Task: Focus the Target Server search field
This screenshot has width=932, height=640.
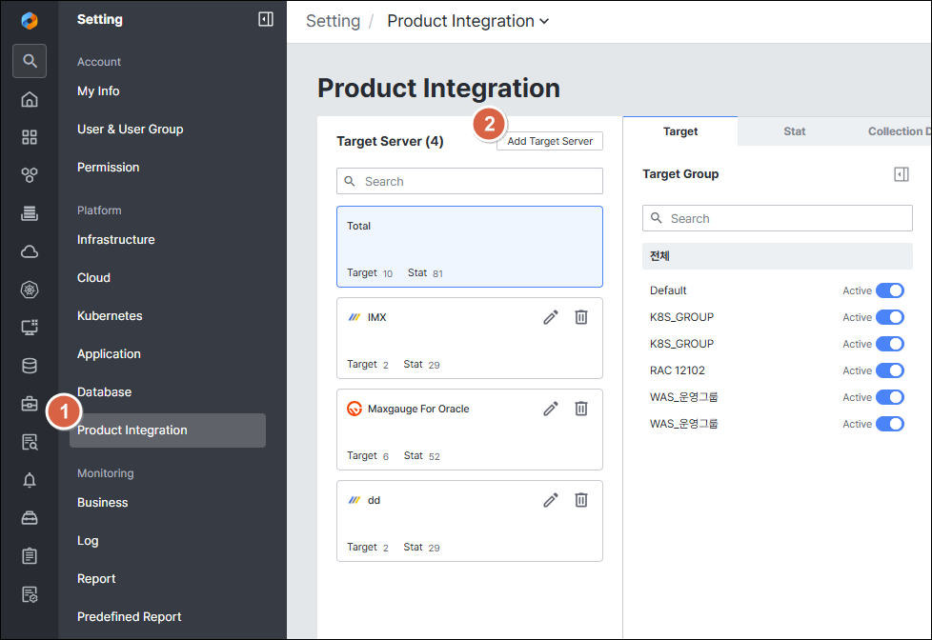Action: click(470, 181)
